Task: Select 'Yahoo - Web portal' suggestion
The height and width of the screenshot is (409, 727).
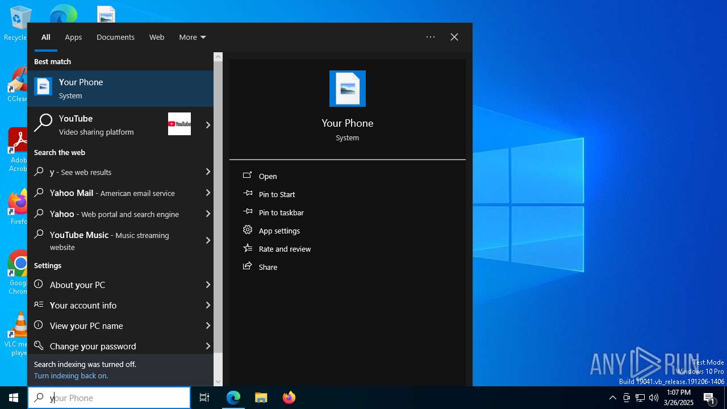Action: (120, 214)
